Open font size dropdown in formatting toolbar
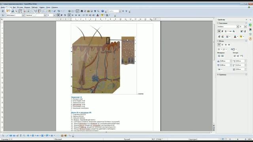Viewport: 253px width, 142px height. coord(54,15)
